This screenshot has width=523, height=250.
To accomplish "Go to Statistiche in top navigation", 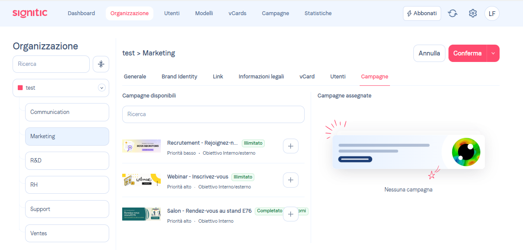I will [318, 13].
